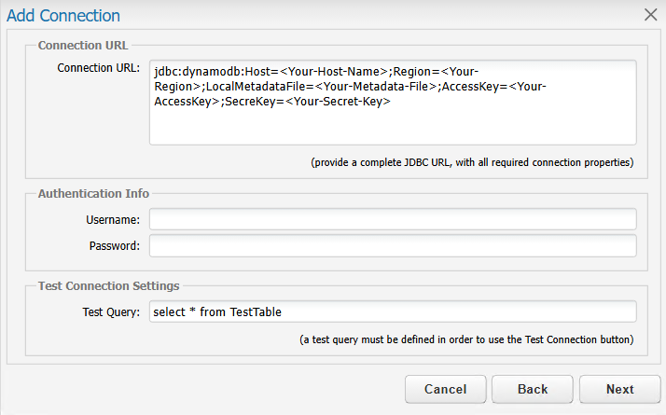Proceed with the Next button
Image resolution: width=666 pixels, height=415 pixels.
[620, 389]
